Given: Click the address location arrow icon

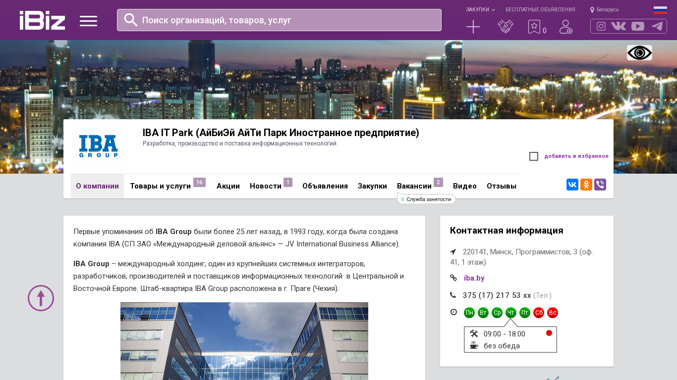Looking at the screenshot, I should (x=453, y=252).
